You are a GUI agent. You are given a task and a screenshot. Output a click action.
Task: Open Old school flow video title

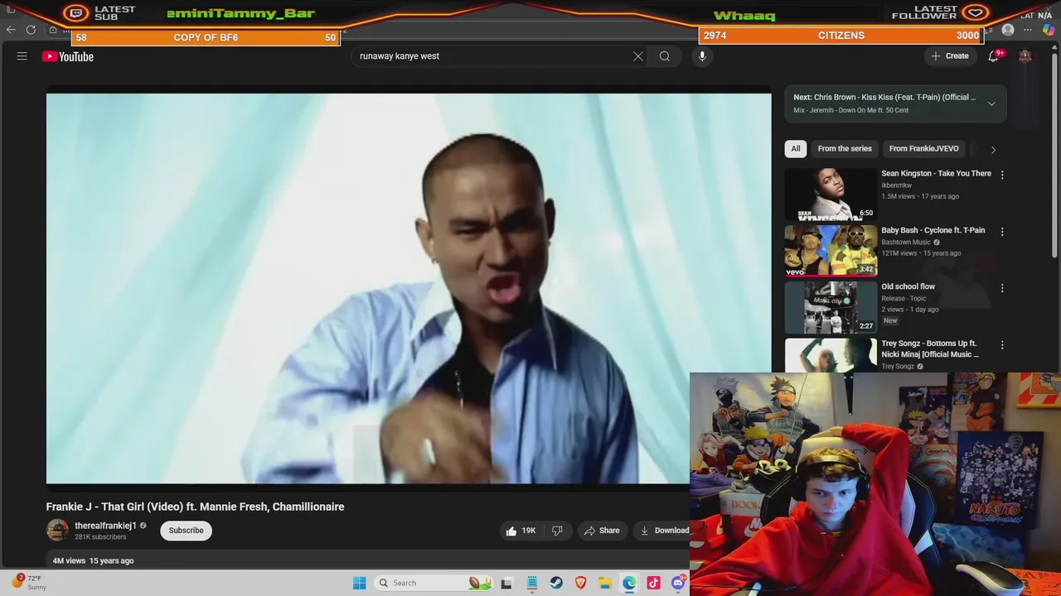coord(908,286)
